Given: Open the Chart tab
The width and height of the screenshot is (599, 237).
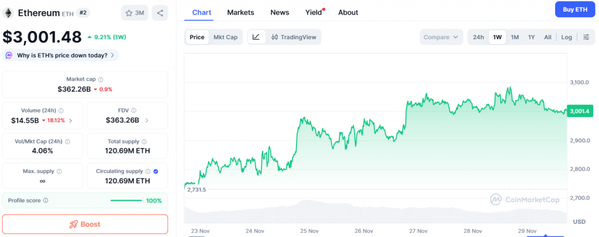Looking at the screenshot, I should [202, 12].
